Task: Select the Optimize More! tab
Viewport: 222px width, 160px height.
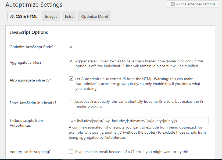Action: click(94, 16)
